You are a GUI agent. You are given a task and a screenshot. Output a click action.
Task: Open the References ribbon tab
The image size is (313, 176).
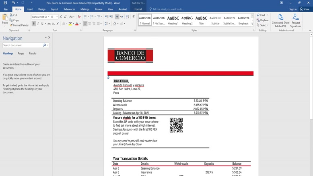click(69, 9)
